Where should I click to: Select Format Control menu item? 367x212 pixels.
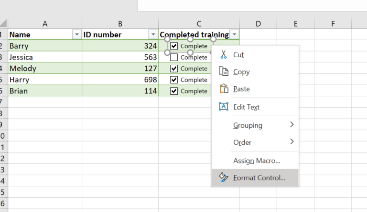click(259, 178)
